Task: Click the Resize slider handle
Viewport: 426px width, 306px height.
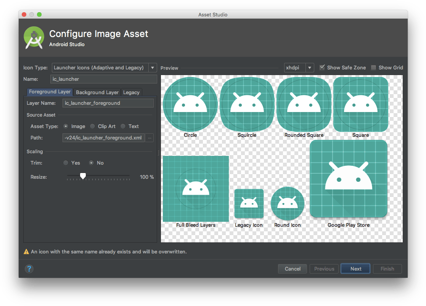Action: tap(83, 176)
